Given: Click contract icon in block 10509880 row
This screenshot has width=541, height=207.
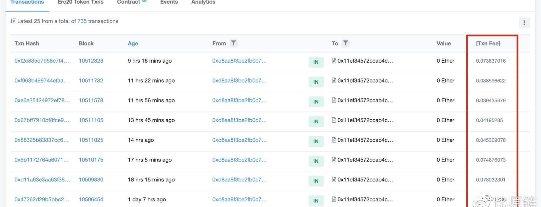Looking at the screenshot, I should tap(334, 179).
